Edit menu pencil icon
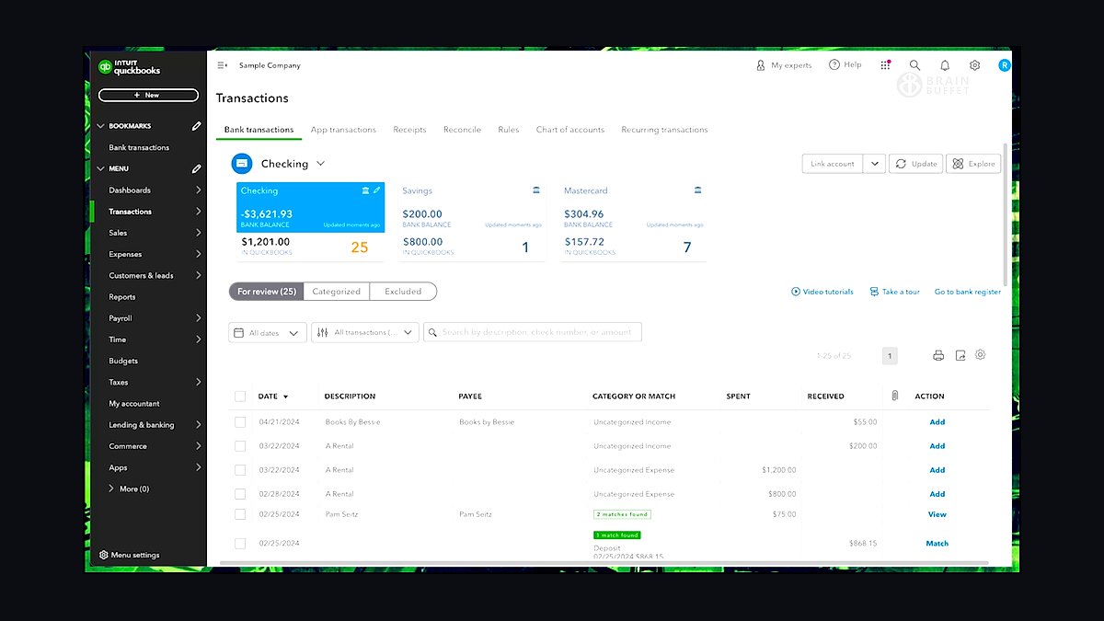Screen dimensions: 1104x621 tap(196, 169)
